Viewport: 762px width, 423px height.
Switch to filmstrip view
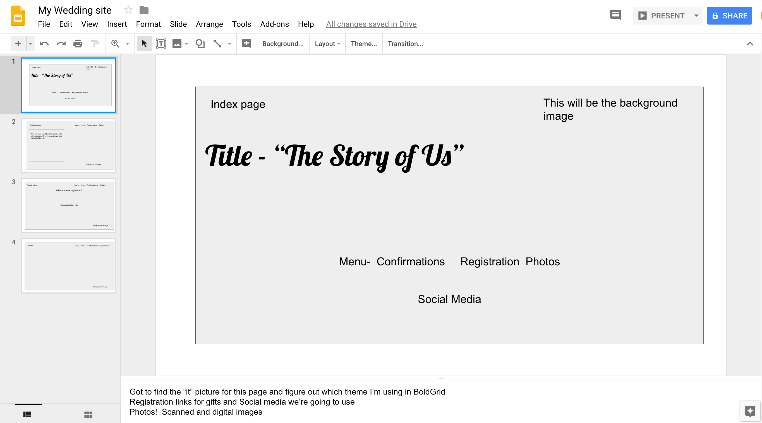[x=27, y=414]
